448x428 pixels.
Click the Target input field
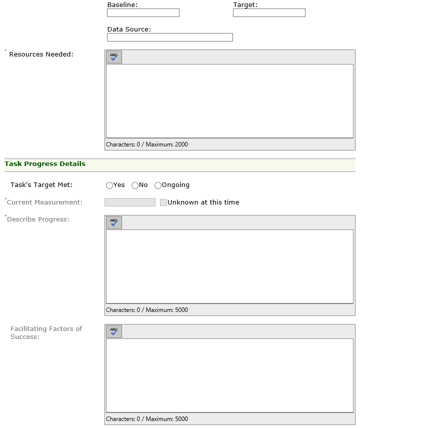(x=269, y=13)
